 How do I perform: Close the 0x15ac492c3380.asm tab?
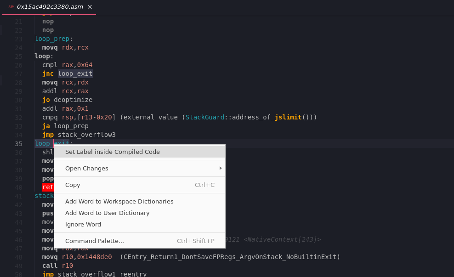click(90, 7)
